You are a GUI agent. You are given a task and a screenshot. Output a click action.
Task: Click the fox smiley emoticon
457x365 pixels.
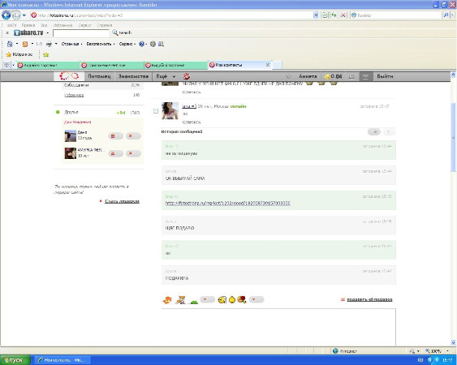coord(167,299)
